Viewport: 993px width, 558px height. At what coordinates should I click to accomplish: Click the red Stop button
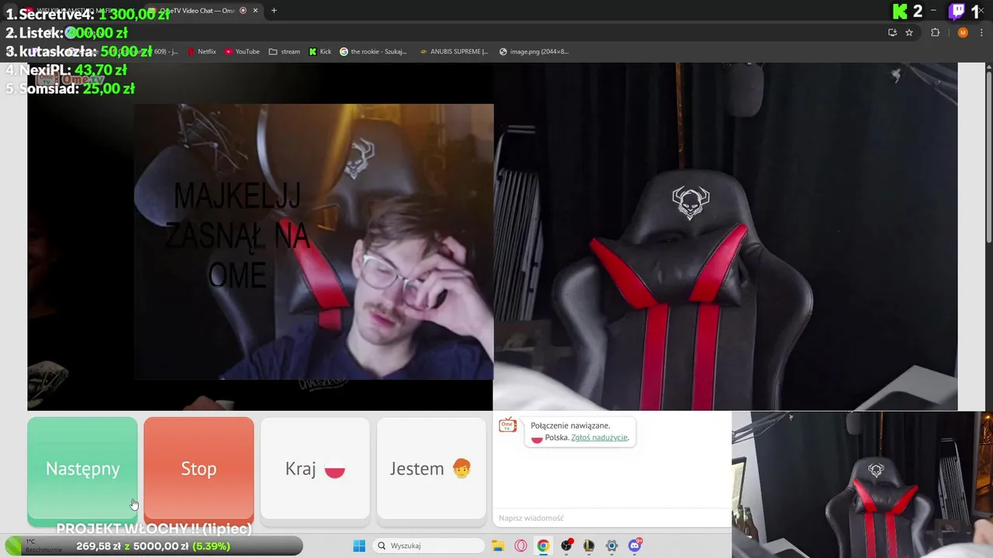tap(199, 469)
